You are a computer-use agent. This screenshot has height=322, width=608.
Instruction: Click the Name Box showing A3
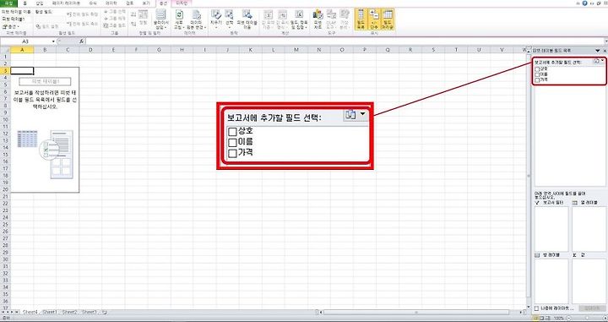pos(25,41)
